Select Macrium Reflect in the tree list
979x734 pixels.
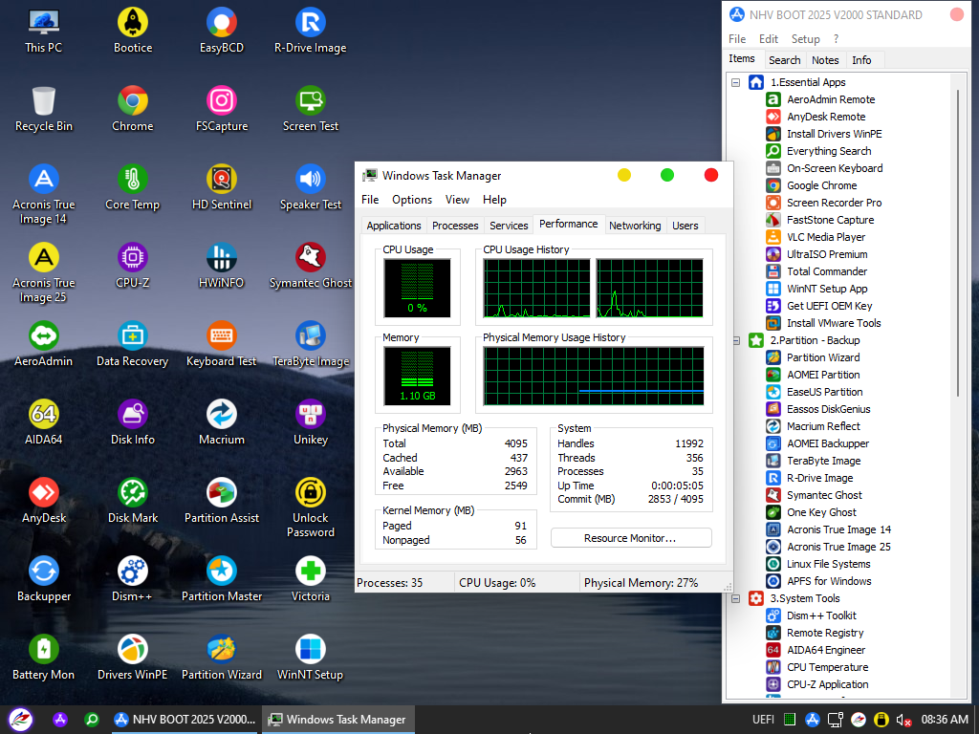tap(822, 426)
